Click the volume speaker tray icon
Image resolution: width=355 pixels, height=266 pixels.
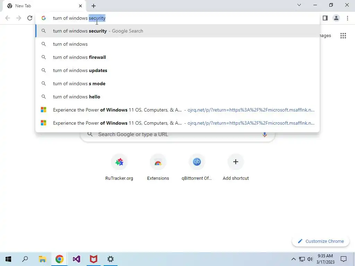310,259
